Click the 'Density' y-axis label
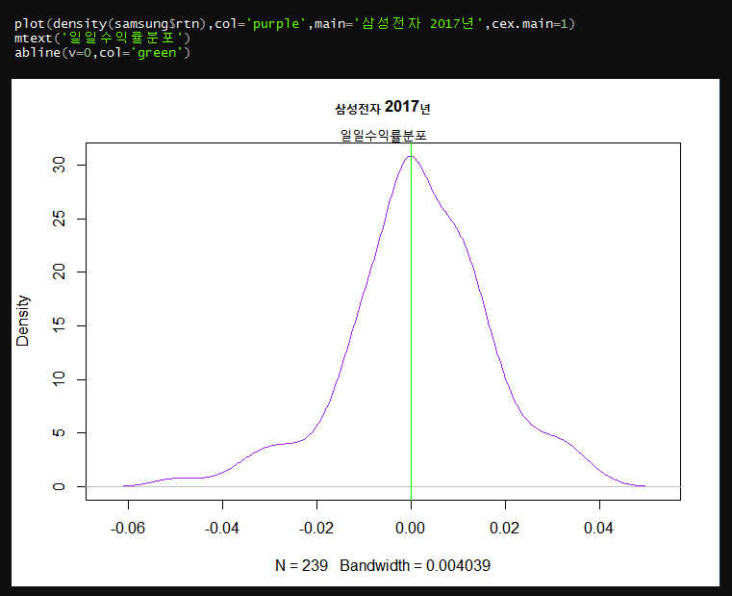 point(22,321)
